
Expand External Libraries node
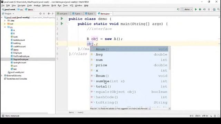coord(2,75)
